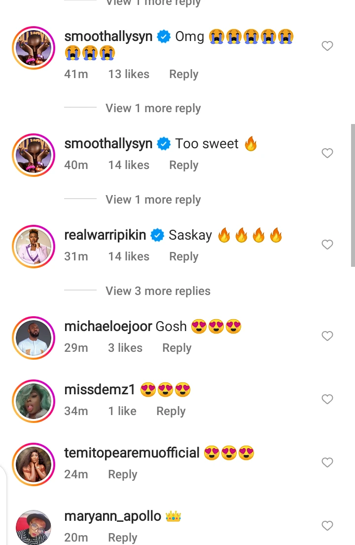
Task: Tap the heart on the "Too sweet" comment
Action: click(x=327, y=154)
